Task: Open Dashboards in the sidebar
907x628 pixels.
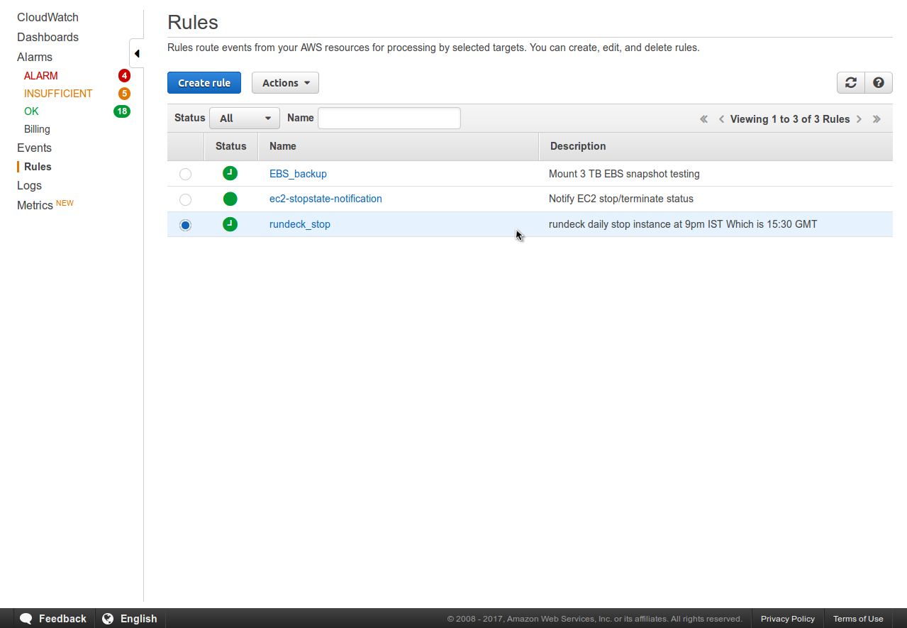Action: 48,37
